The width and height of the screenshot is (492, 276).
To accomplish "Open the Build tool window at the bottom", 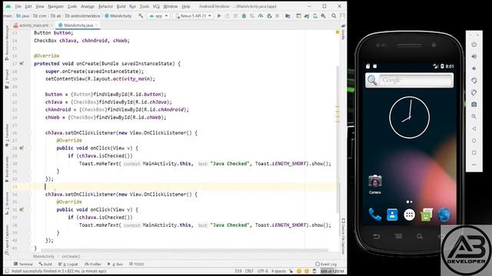I will [45, 264].
